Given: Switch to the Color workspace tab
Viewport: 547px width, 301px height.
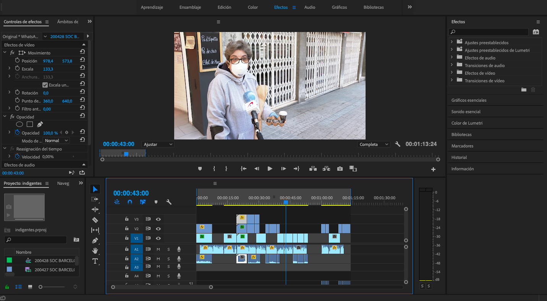Looking at the screenshot, I should pyautogui.click(x=252, y=7).
